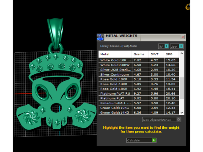The image size is (203, 152).
Task: Click the 5.80 DWT value
Action: [x=154, y=98]
